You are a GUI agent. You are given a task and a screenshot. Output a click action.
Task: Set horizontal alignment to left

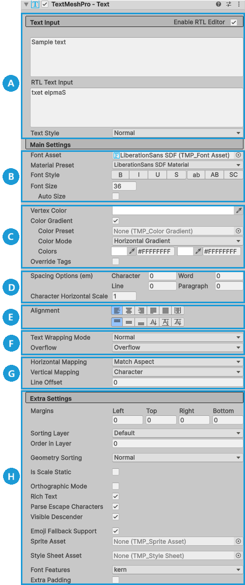pyautogui.click(x=117, y=310)
